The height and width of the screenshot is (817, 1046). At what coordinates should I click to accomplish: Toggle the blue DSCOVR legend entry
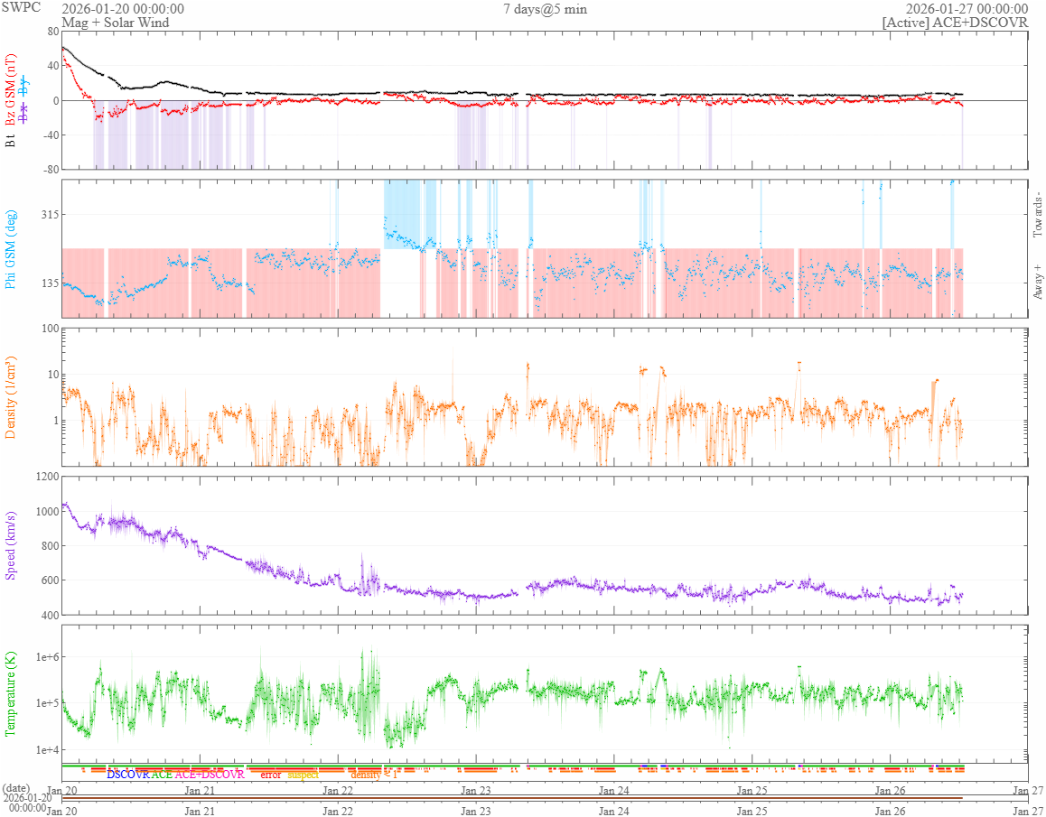click(x=127, y=775)
